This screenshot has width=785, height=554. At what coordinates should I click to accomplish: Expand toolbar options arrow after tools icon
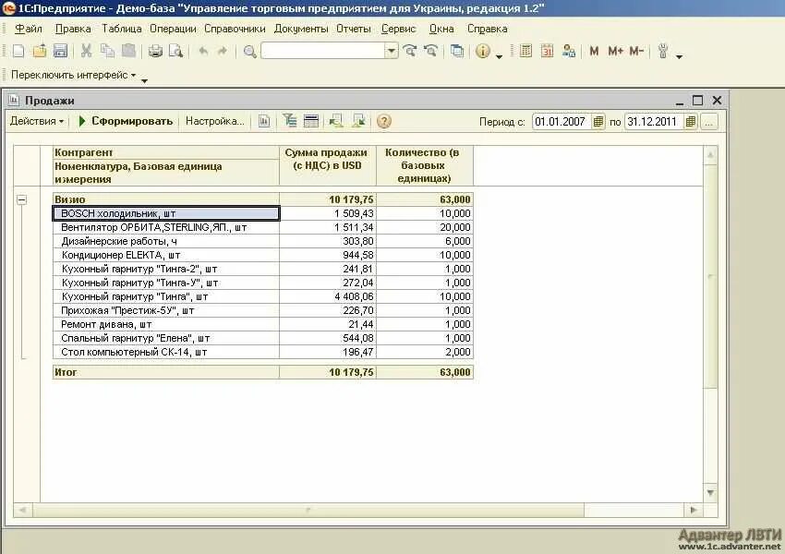pyautogui.click(x=679, y=56)
